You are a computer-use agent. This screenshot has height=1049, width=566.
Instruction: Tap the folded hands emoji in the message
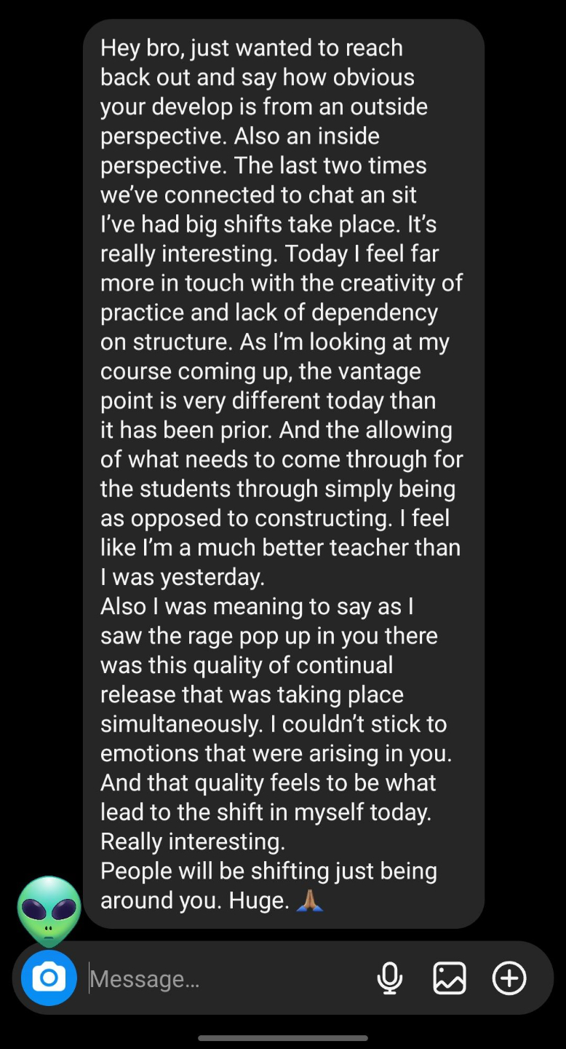point(310,901)
